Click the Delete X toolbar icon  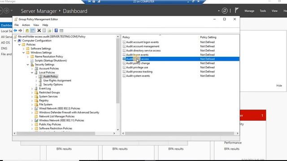[39, 30]
